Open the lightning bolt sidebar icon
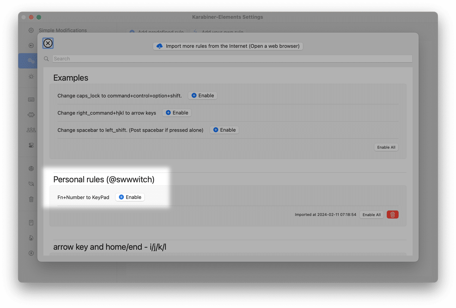 (x=31, y=253)
